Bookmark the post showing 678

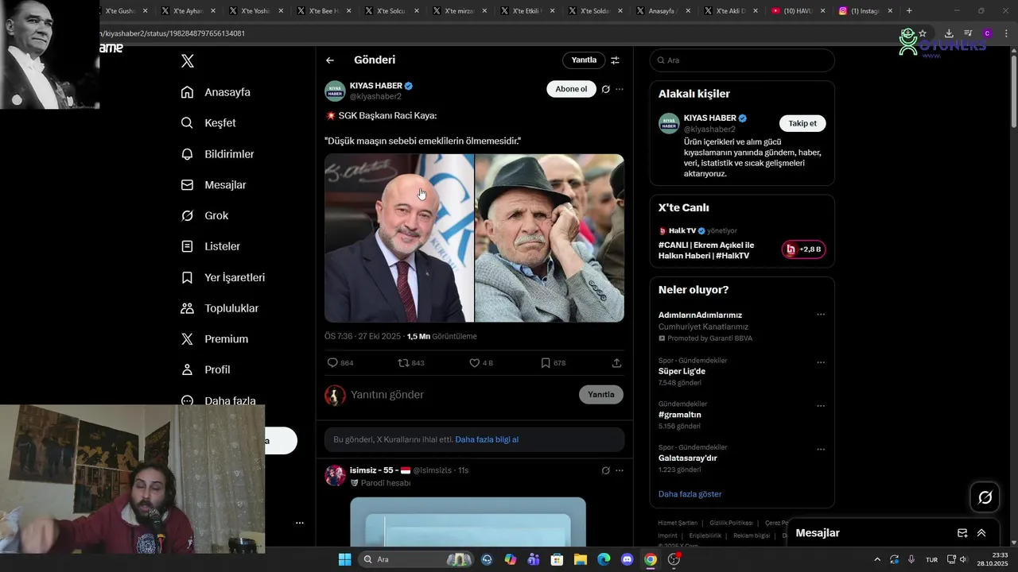tap(553, 363)
